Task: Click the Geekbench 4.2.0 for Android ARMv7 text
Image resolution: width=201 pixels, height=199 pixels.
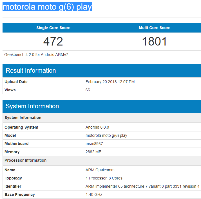Action: pyautogui.click(x=36, y=55)
